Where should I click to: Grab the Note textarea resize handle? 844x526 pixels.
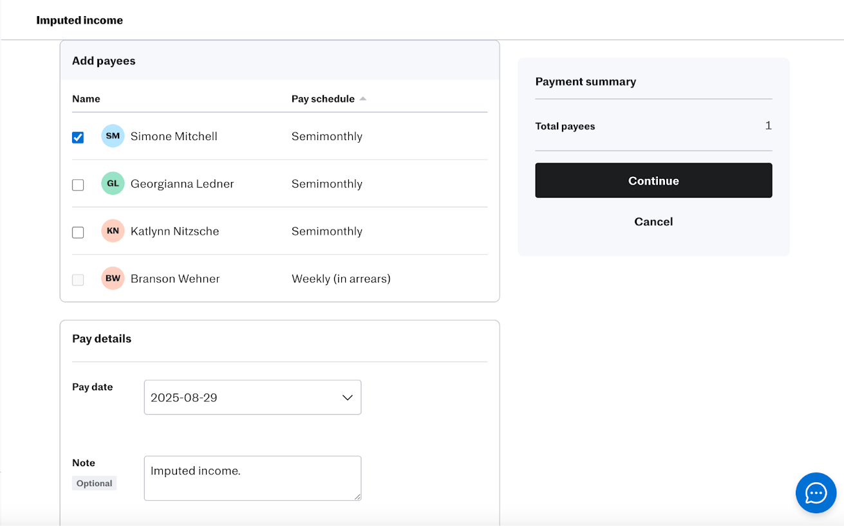click(357, 496)
